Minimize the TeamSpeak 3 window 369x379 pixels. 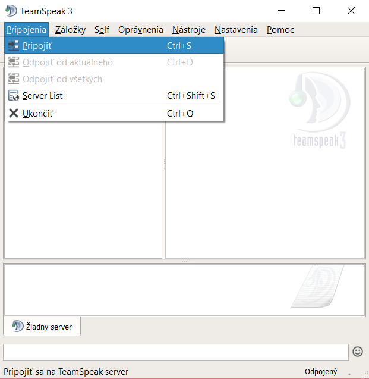point(282,11)
